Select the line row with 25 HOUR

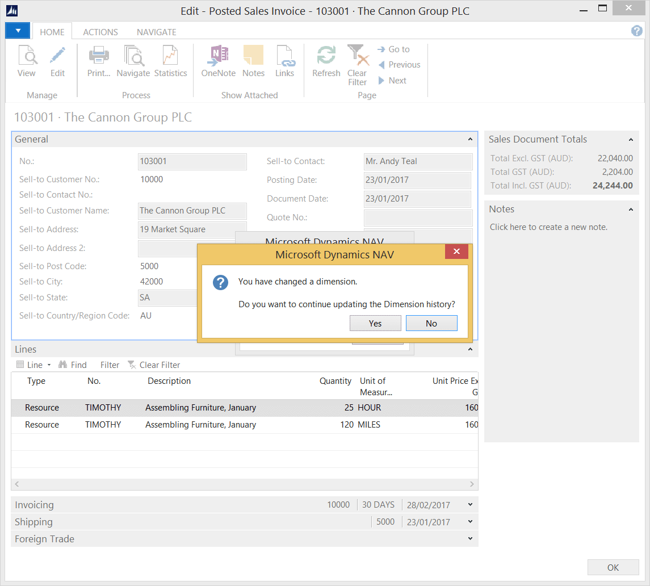[245, 408]
